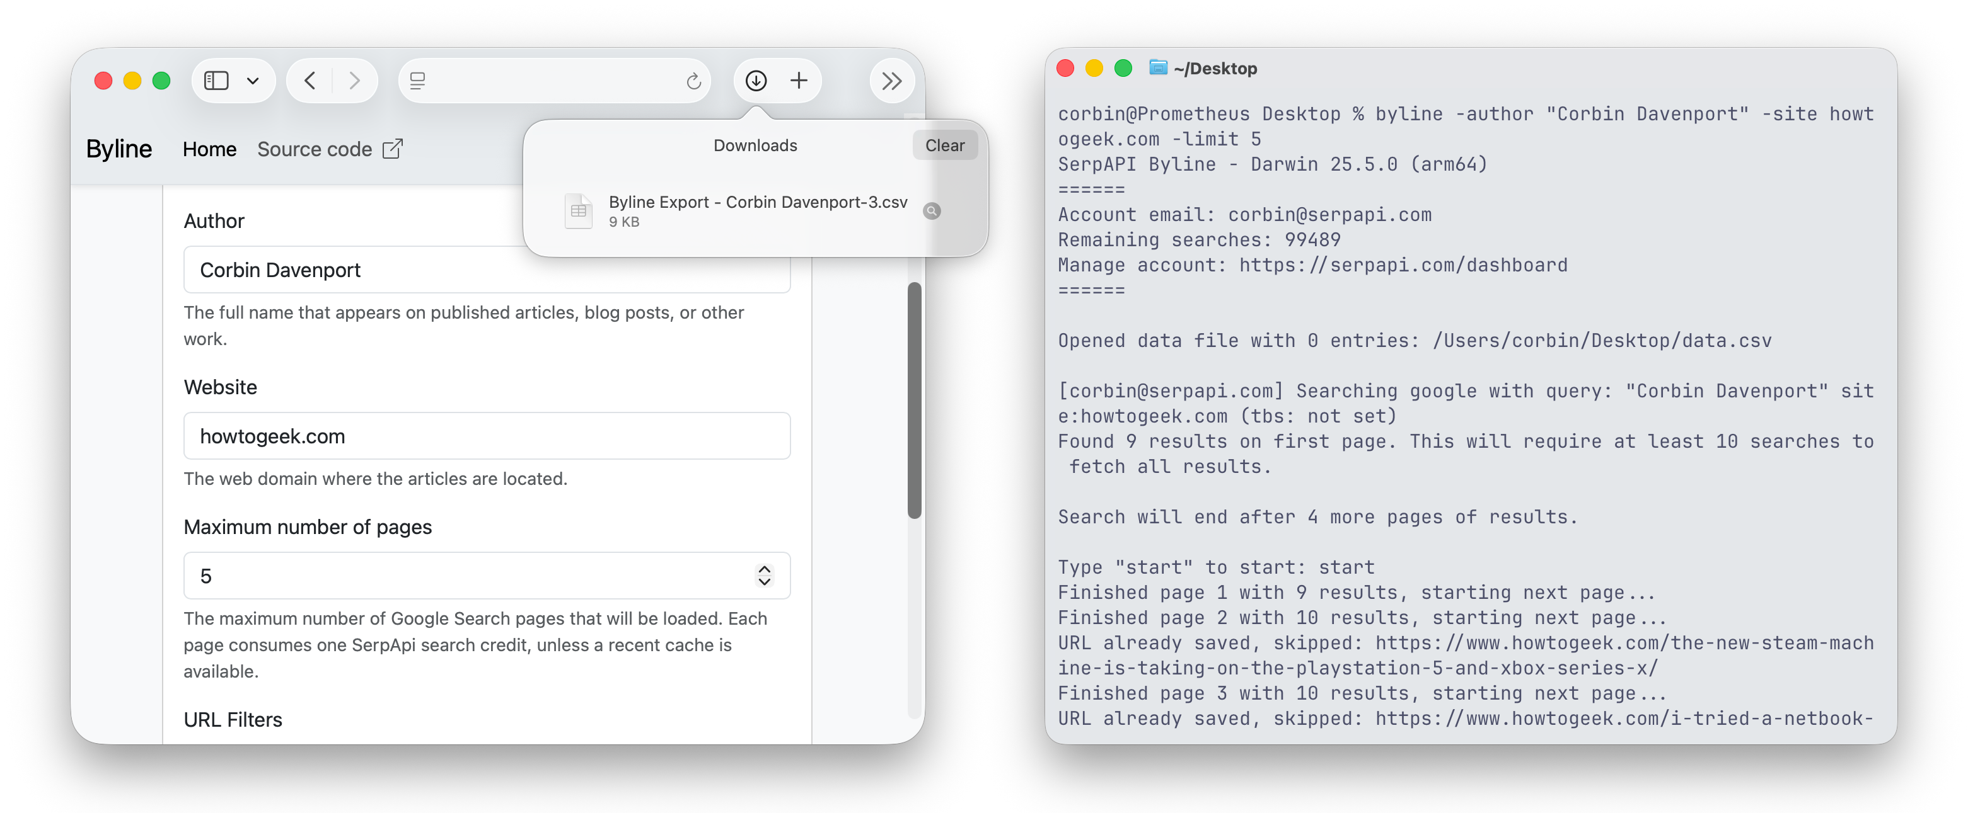Click the 'Author' form label
The height and width of the screenshot is (813, 1968).
(x=214, y=222)
